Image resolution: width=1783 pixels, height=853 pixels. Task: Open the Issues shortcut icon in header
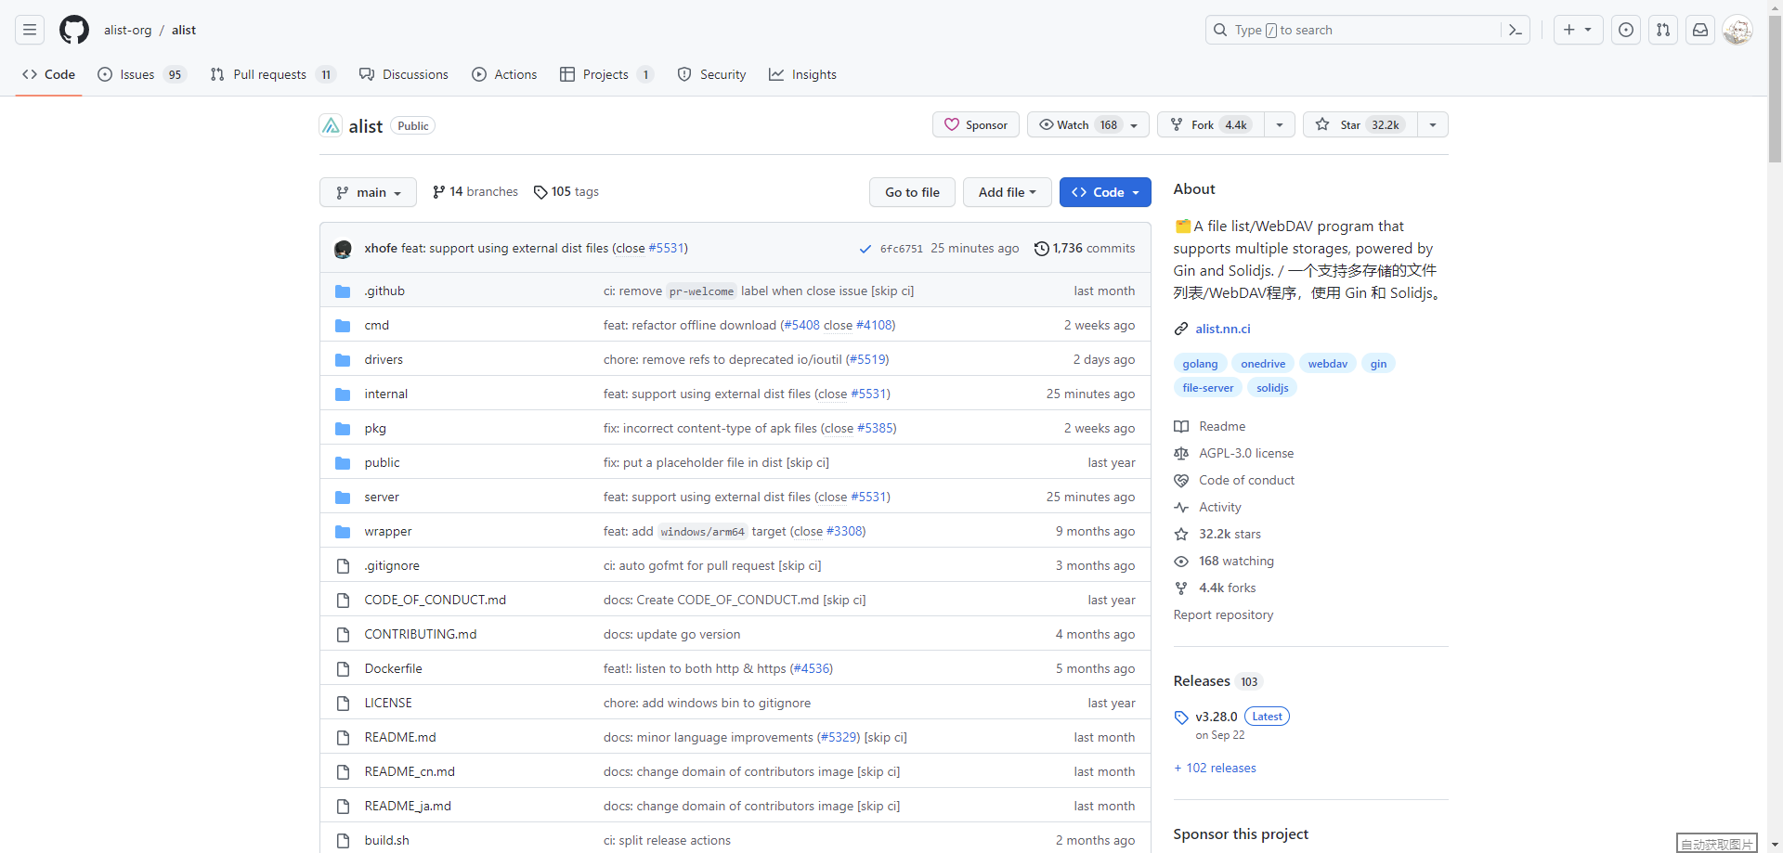tap(1626, 30)
